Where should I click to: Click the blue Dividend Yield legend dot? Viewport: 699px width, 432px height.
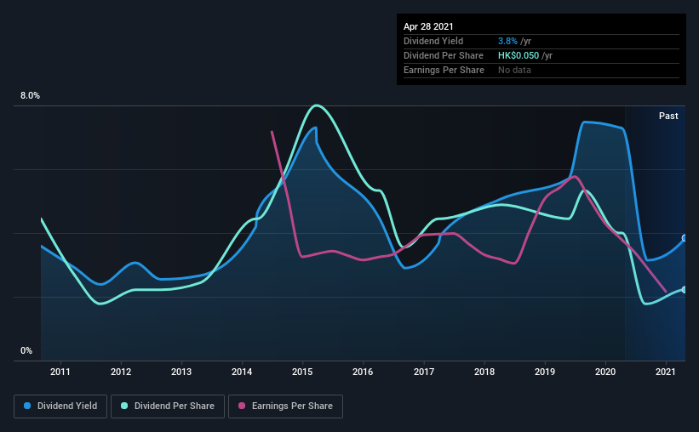tap(27, 406)
